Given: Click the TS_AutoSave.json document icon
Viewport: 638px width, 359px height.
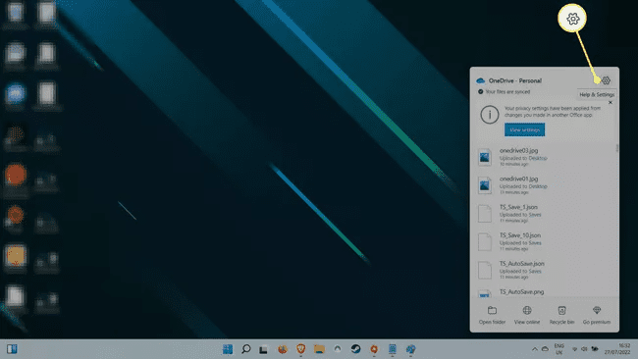Looking at the screenshot, I should [485, 270].
